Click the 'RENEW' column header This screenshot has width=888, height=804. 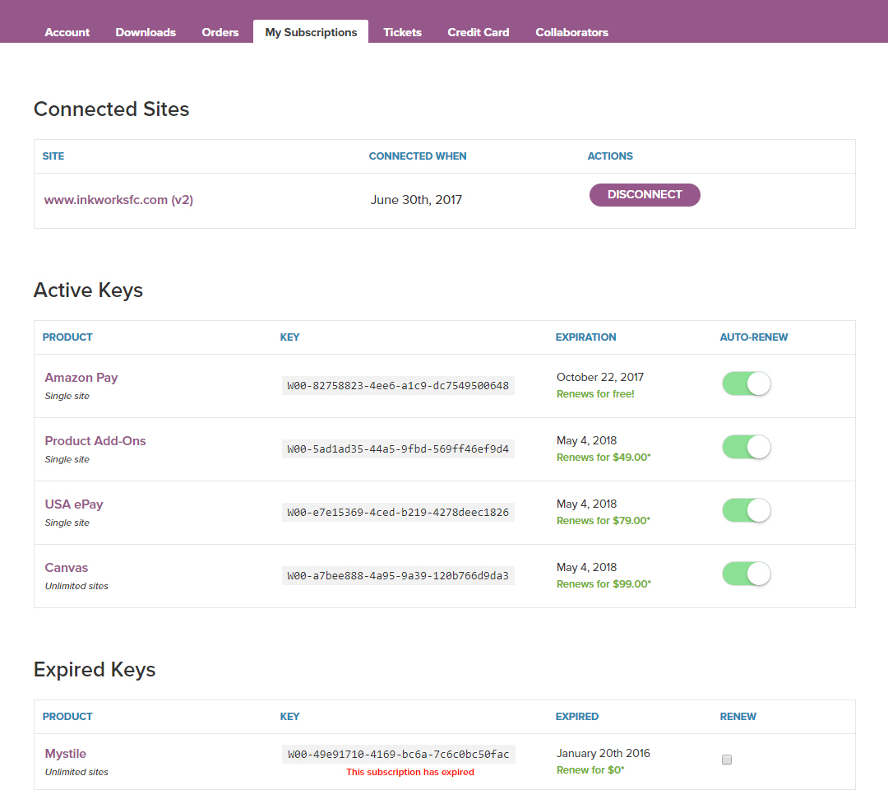coord(738,717)
